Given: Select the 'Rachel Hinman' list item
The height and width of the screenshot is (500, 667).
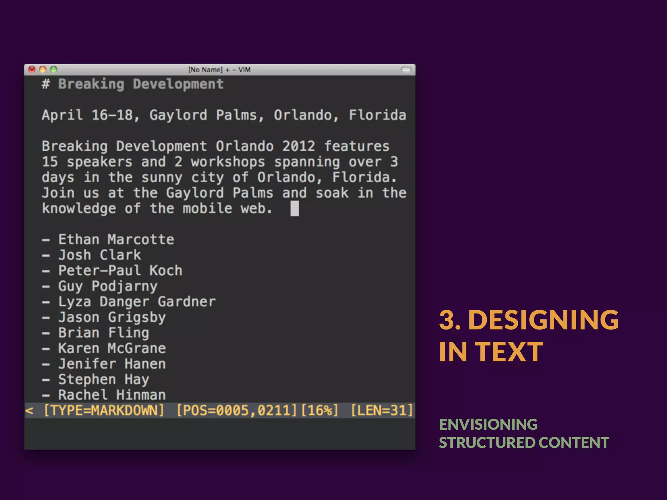Looking at the screenshot, I should pyautogui.click(x=104, y=395).
